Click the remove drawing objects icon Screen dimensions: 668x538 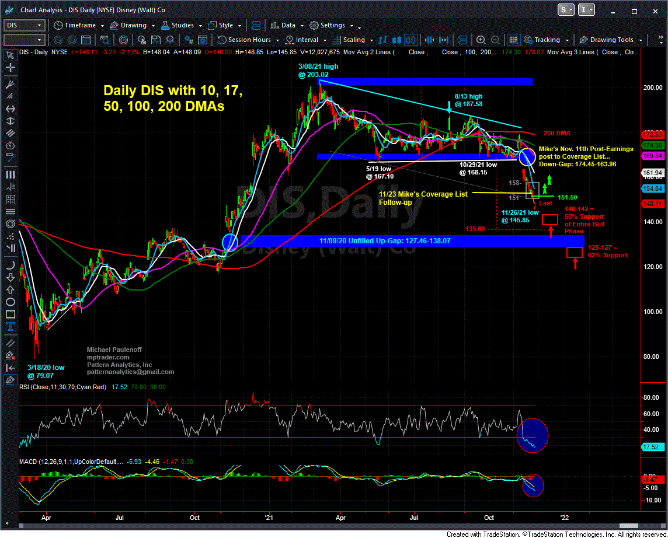10,355
